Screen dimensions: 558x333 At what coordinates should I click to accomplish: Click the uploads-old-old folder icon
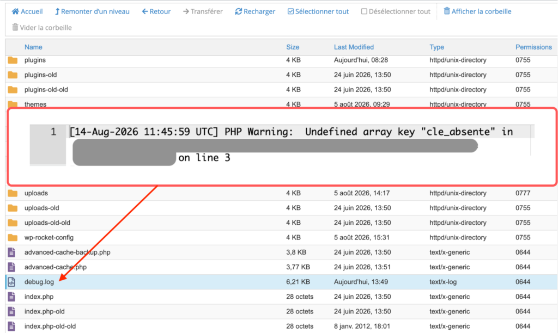[13, 223]
